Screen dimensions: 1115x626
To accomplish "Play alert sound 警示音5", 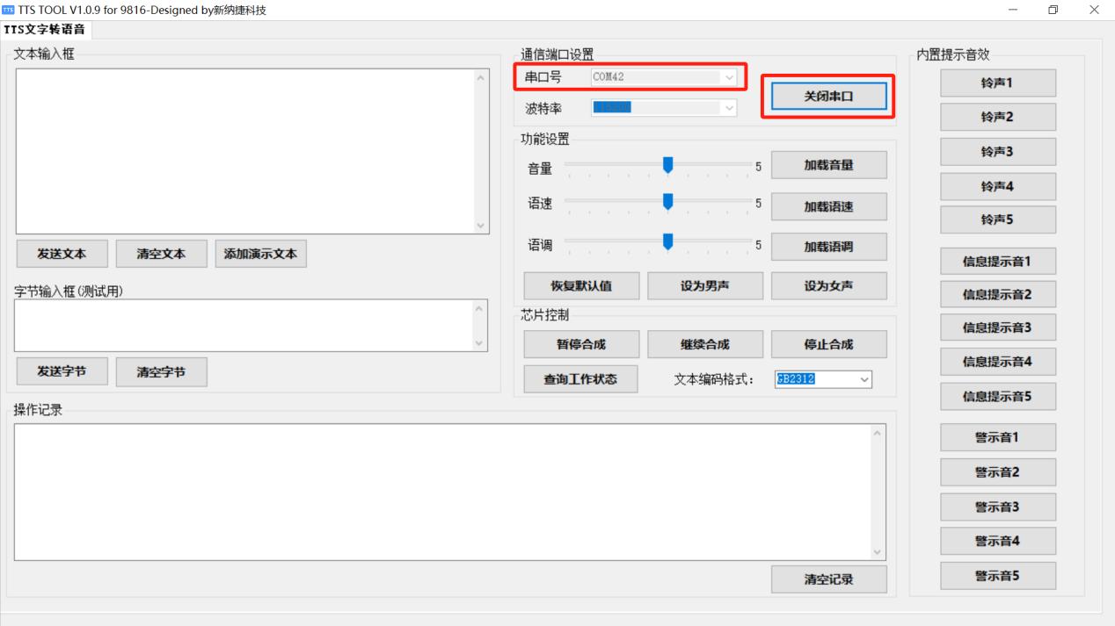I will pyautogui.click(x=998, y=575).
